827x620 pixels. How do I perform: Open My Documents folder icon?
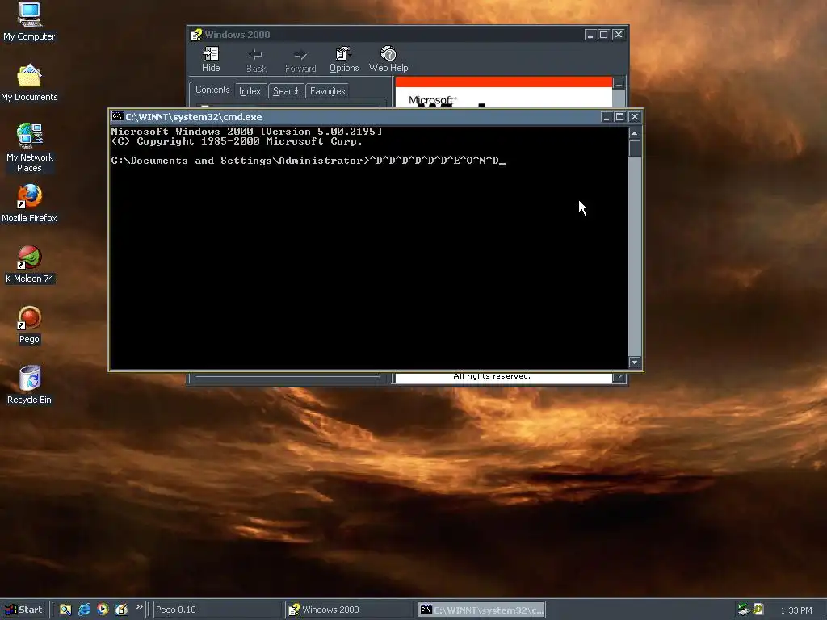29,82
